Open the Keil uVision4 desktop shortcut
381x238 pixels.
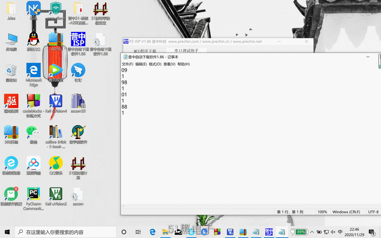pyautogui.click(x=56, y=101)
